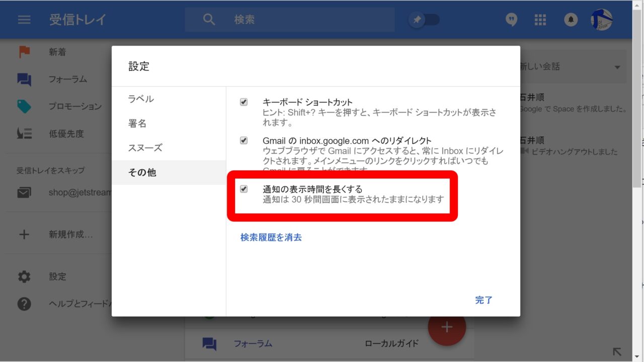Uncheck the キーボード ショートカット checkbox
Image resolution: width=644 pixels, height=362 pixels.
tap(244, 102)
